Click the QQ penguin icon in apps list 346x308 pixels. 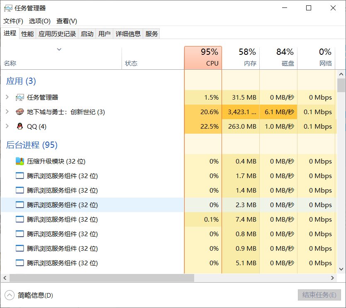tap(20, 126)
